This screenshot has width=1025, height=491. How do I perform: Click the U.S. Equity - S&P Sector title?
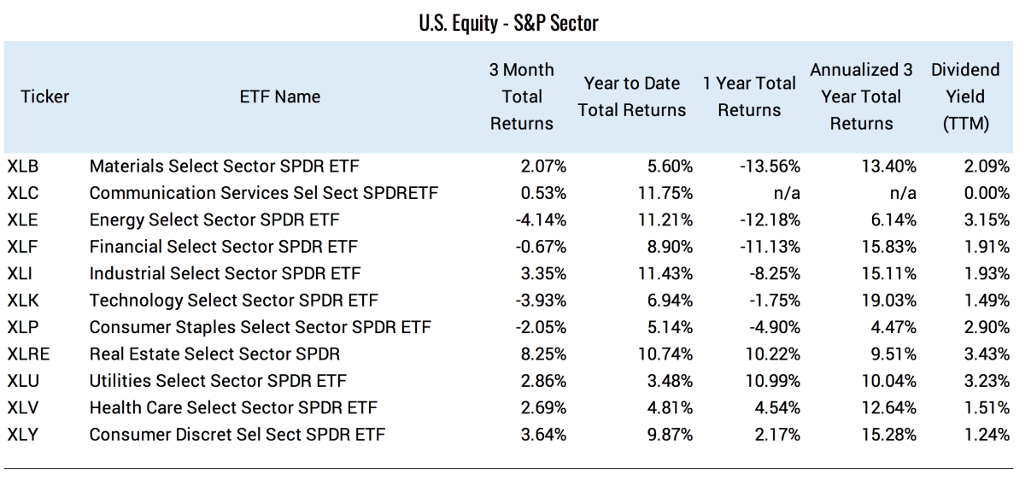508,23
